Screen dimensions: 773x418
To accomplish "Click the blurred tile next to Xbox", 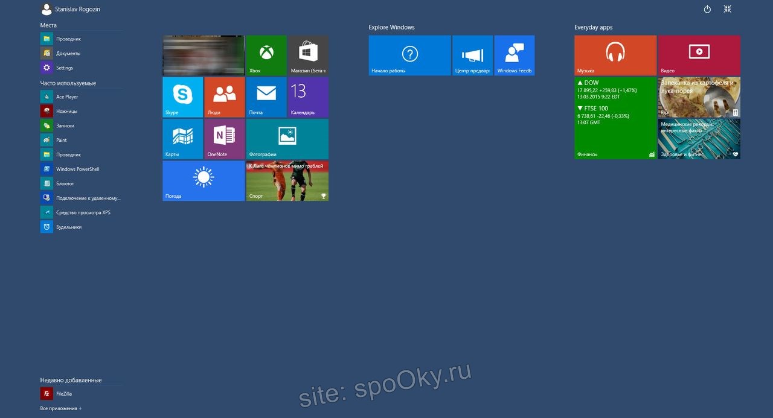I will 204,55.
